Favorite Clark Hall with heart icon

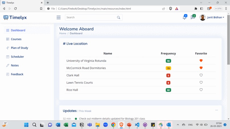tap(201, 75)
